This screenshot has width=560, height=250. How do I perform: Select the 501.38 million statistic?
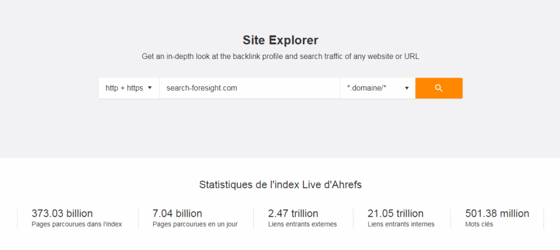[497, 213]
